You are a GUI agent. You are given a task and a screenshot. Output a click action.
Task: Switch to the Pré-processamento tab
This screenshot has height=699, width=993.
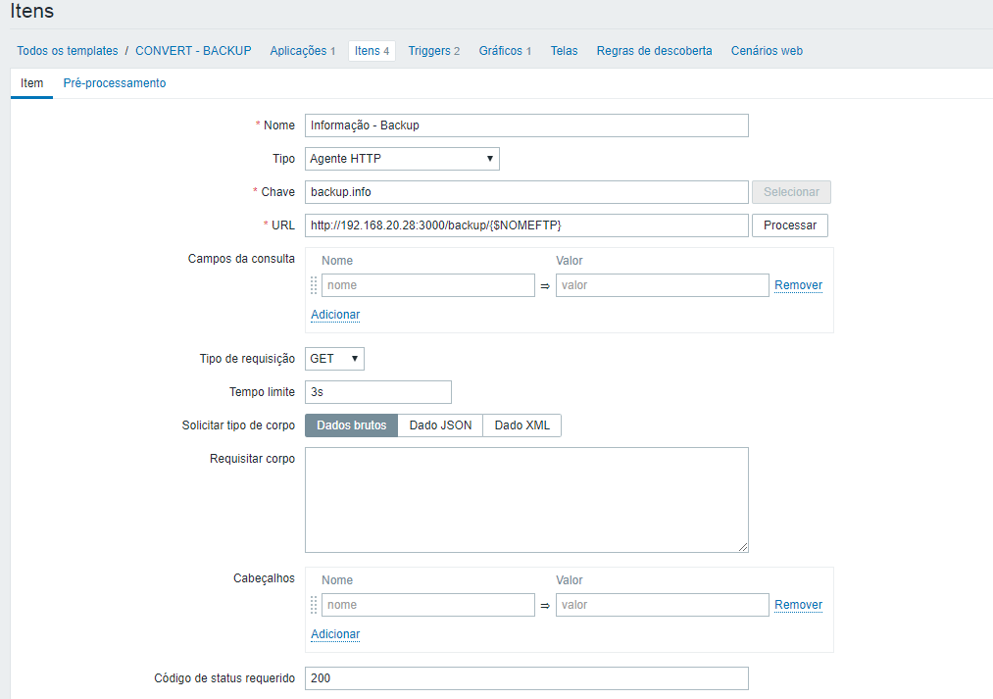click(115, 83)
